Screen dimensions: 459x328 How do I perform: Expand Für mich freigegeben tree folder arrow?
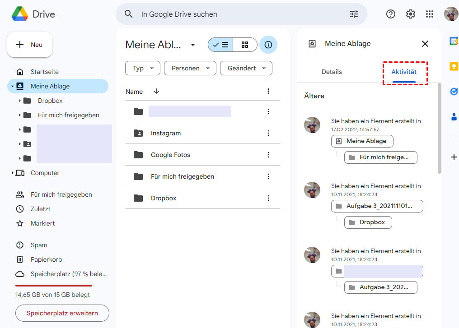[19, 115]
